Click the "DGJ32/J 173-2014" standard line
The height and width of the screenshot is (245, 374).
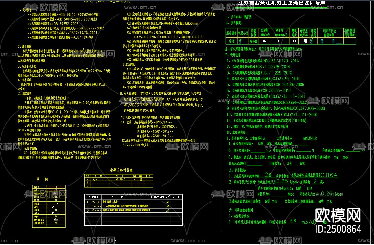click(x=262, y=61)
